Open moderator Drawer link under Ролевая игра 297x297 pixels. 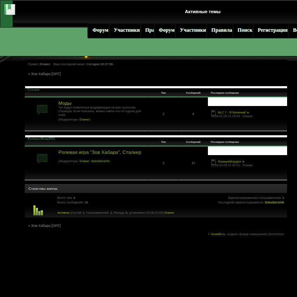[84, 161]
